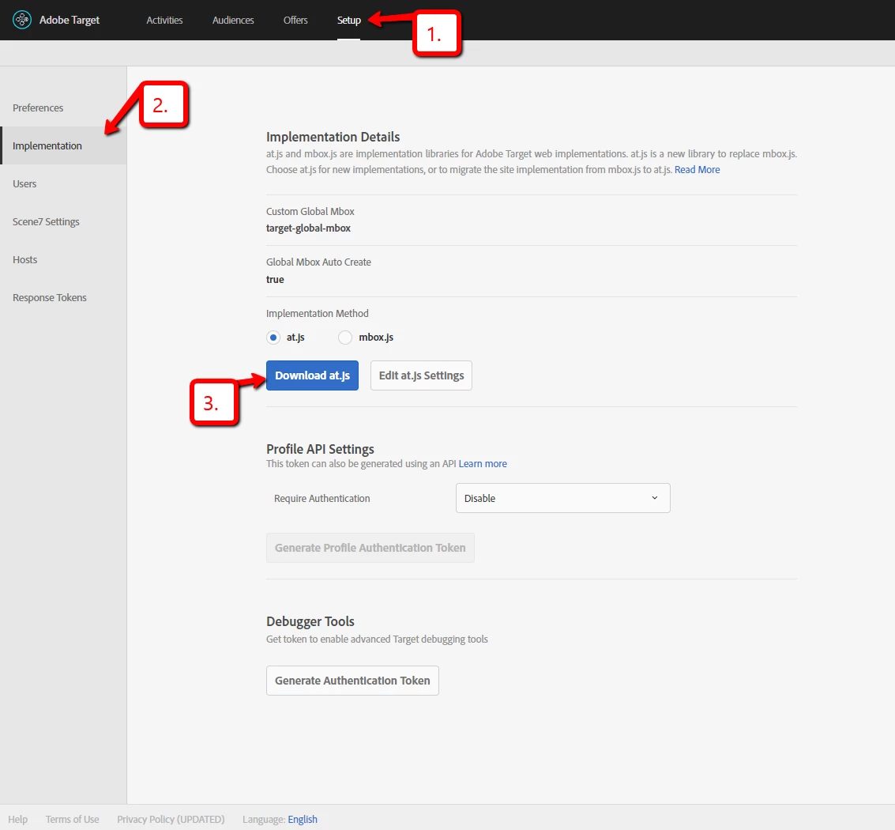Open the Terms of Use link
Image resolution: width=895 pixels, height=830 pixels.
coord(72,819)
